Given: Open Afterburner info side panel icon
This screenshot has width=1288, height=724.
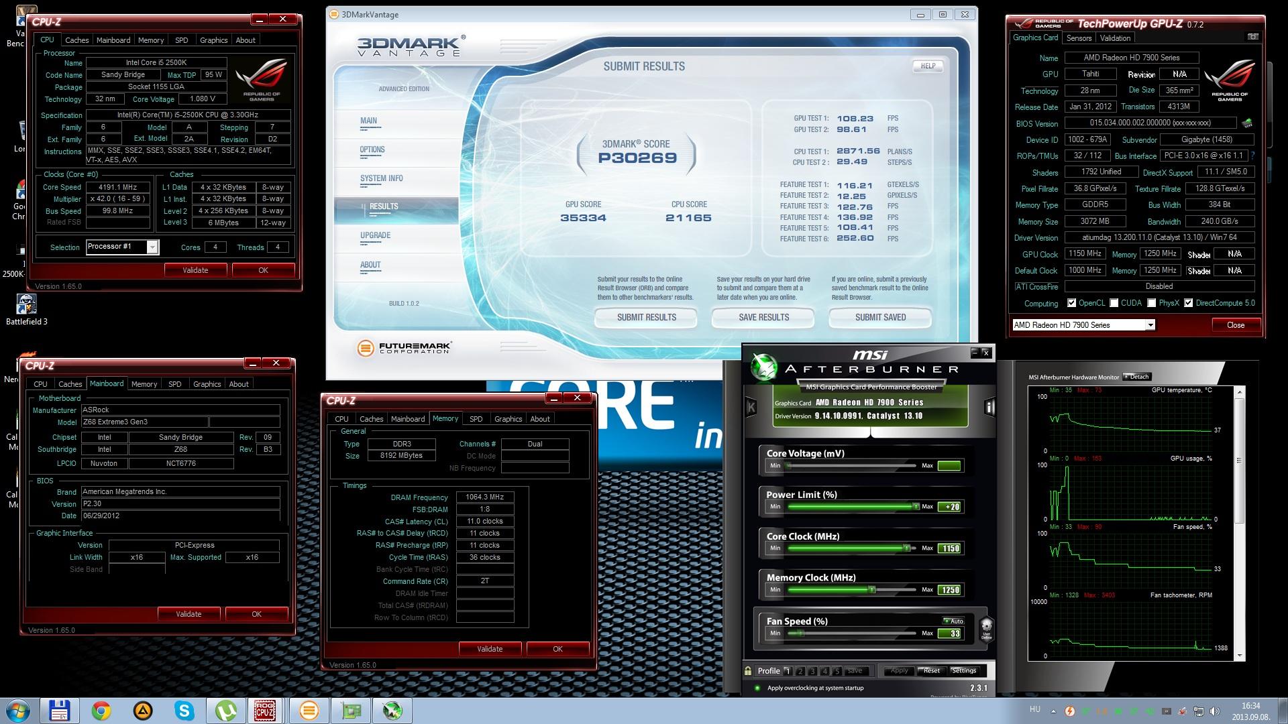Looking at the screenshot, I should (989, 406).
